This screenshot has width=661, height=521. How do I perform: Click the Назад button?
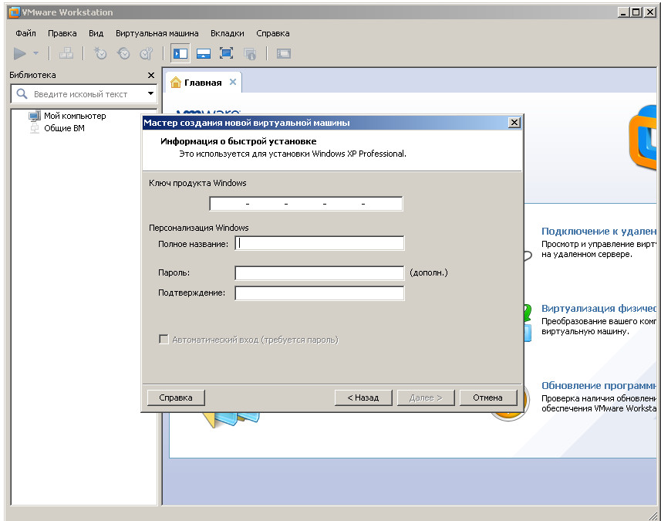pos(363,398)
